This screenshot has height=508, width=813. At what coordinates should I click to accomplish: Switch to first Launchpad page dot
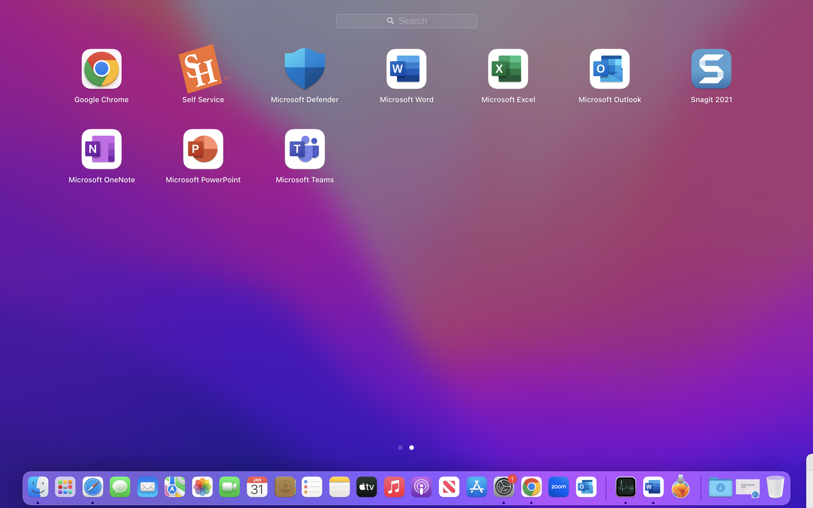[x=400, y=448]
